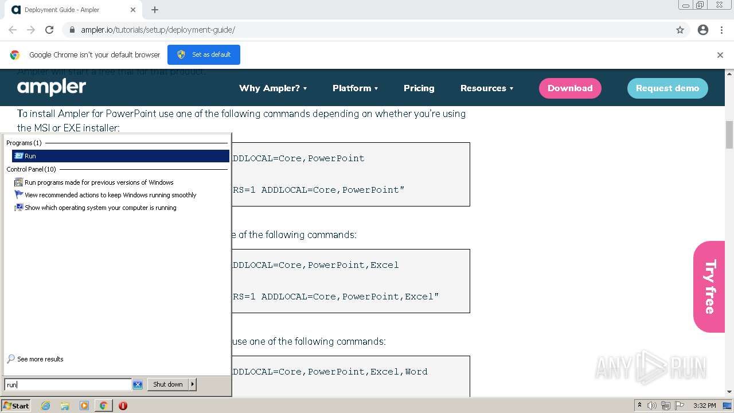The image size is (734, 413).
Task: Click the ADDLOCAL=Core,PowerPoint,Excel,Word command text
Action: click(x=329, y=372)
